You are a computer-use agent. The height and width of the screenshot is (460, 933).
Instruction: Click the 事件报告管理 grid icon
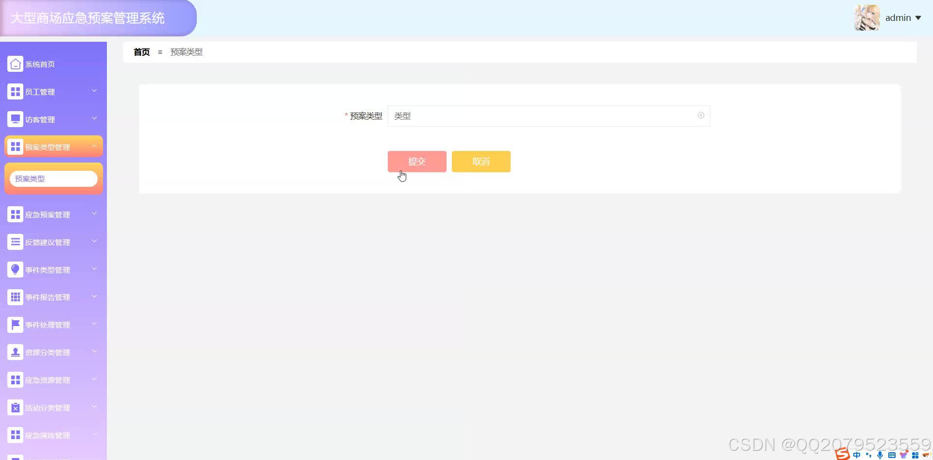(x=15, y=297)
